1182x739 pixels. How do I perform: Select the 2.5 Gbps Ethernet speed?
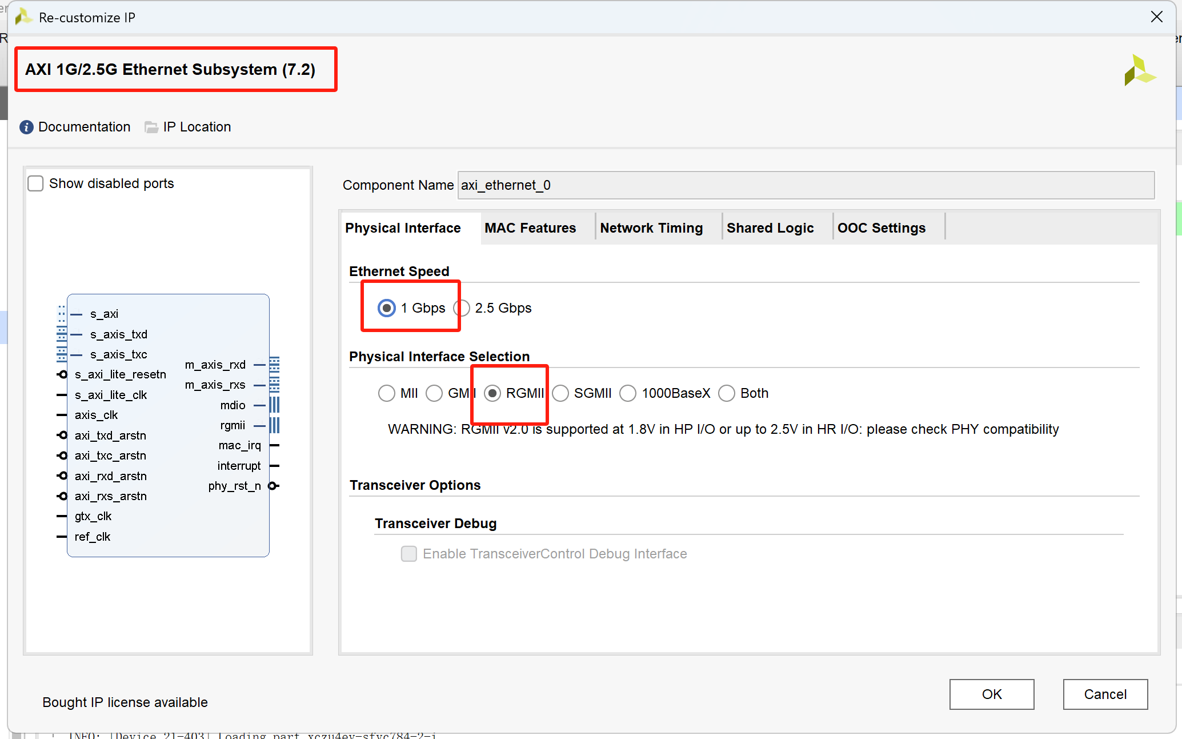(462, 308)
